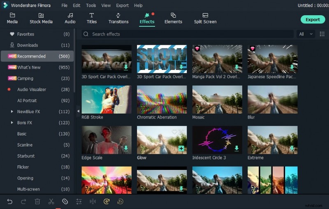Download the Let's Go 3D Sport Car overlay

126,67
